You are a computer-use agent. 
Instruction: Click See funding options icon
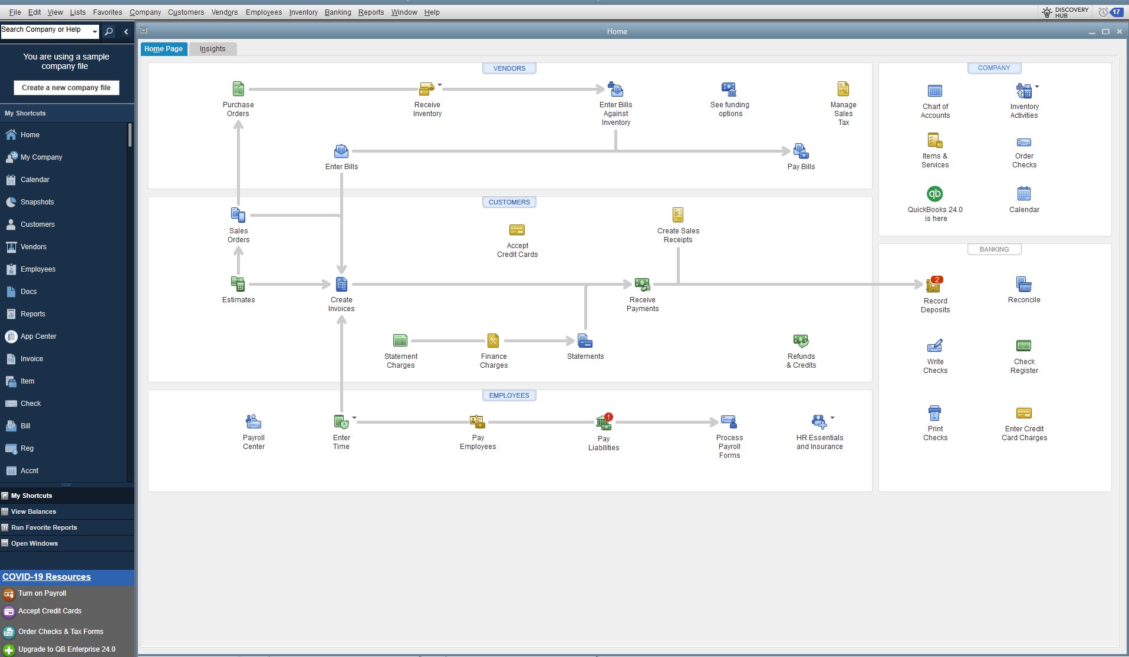pyautogui.click(x=729, y=89)
